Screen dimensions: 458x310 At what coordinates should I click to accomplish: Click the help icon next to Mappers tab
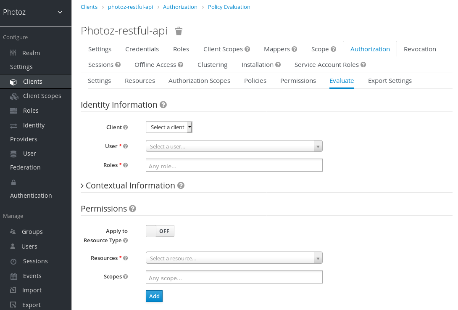295,49
